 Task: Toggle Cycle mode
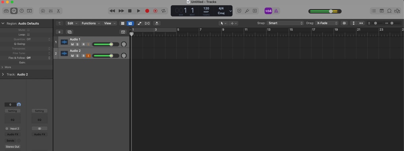tap(164, 11)
